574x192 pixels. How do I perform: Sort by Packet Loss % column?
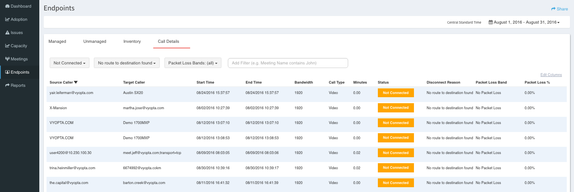537,82
